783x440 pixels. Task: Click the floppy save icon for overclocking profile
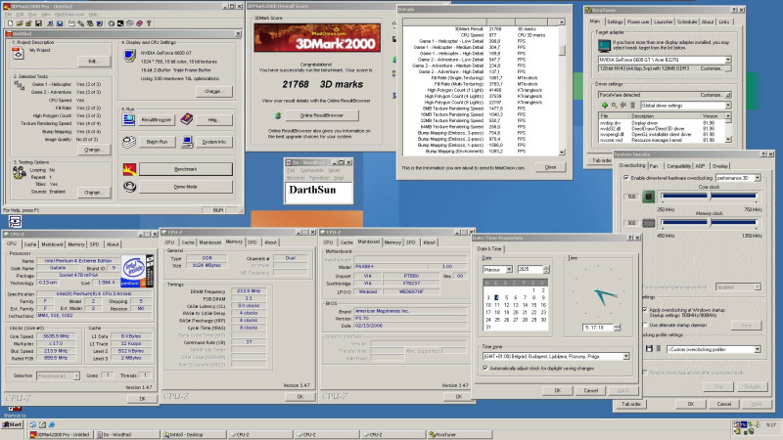click(649, 349)
